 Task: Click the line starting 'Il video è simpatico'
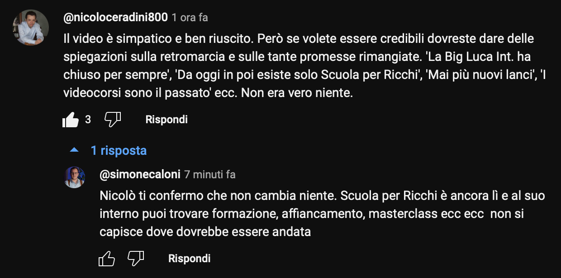click(x=299, y=39)
